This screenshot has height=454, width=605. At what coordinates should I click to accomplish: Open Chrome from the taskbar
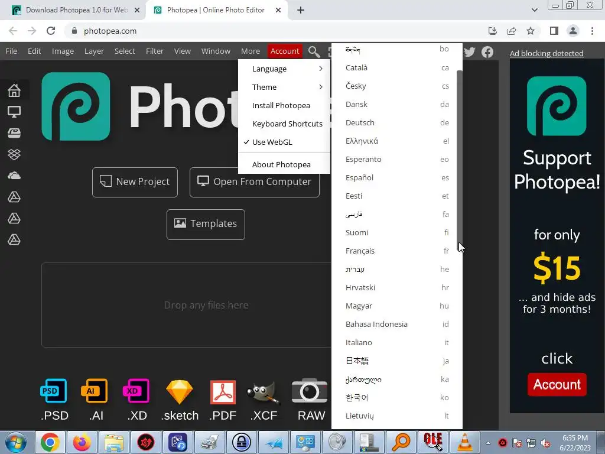(x=50, y=442)
